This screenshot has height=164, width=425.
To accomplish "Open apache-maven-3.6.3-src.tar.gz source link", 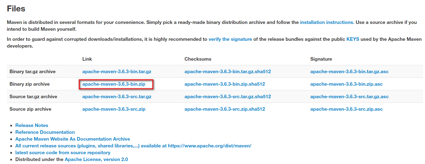I will click(x=117, y=97).
